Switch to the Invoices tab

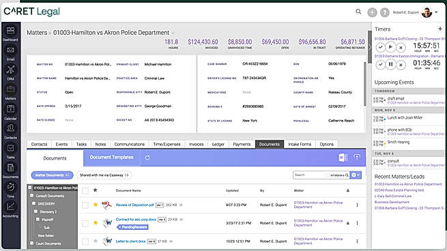click(197, 144)
